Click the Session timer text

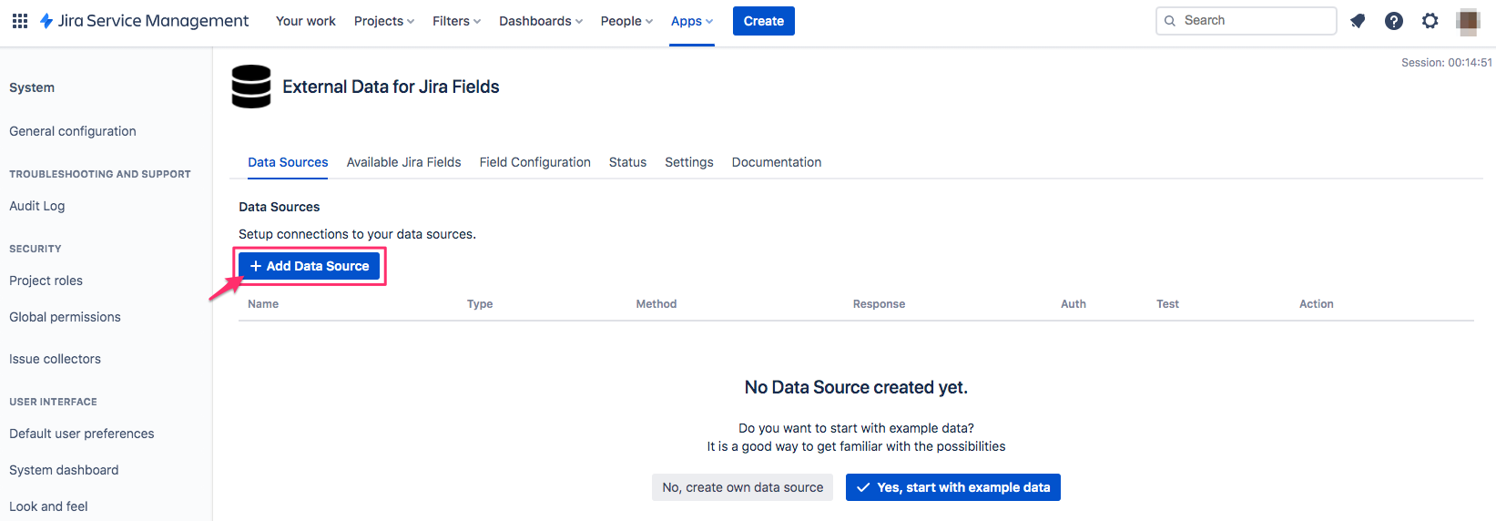click(1447, 63)
